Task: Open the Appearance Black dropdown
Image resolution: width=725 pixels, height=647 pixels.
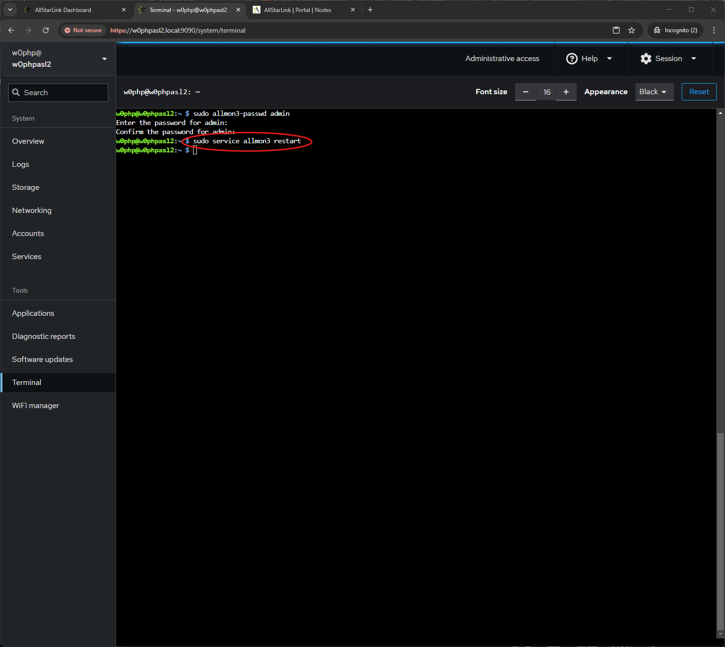Action: [x=654, y=92]
